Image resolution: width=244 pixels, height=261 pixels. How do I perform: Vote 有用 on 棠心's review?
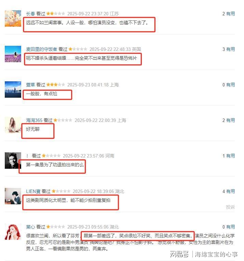230,227
